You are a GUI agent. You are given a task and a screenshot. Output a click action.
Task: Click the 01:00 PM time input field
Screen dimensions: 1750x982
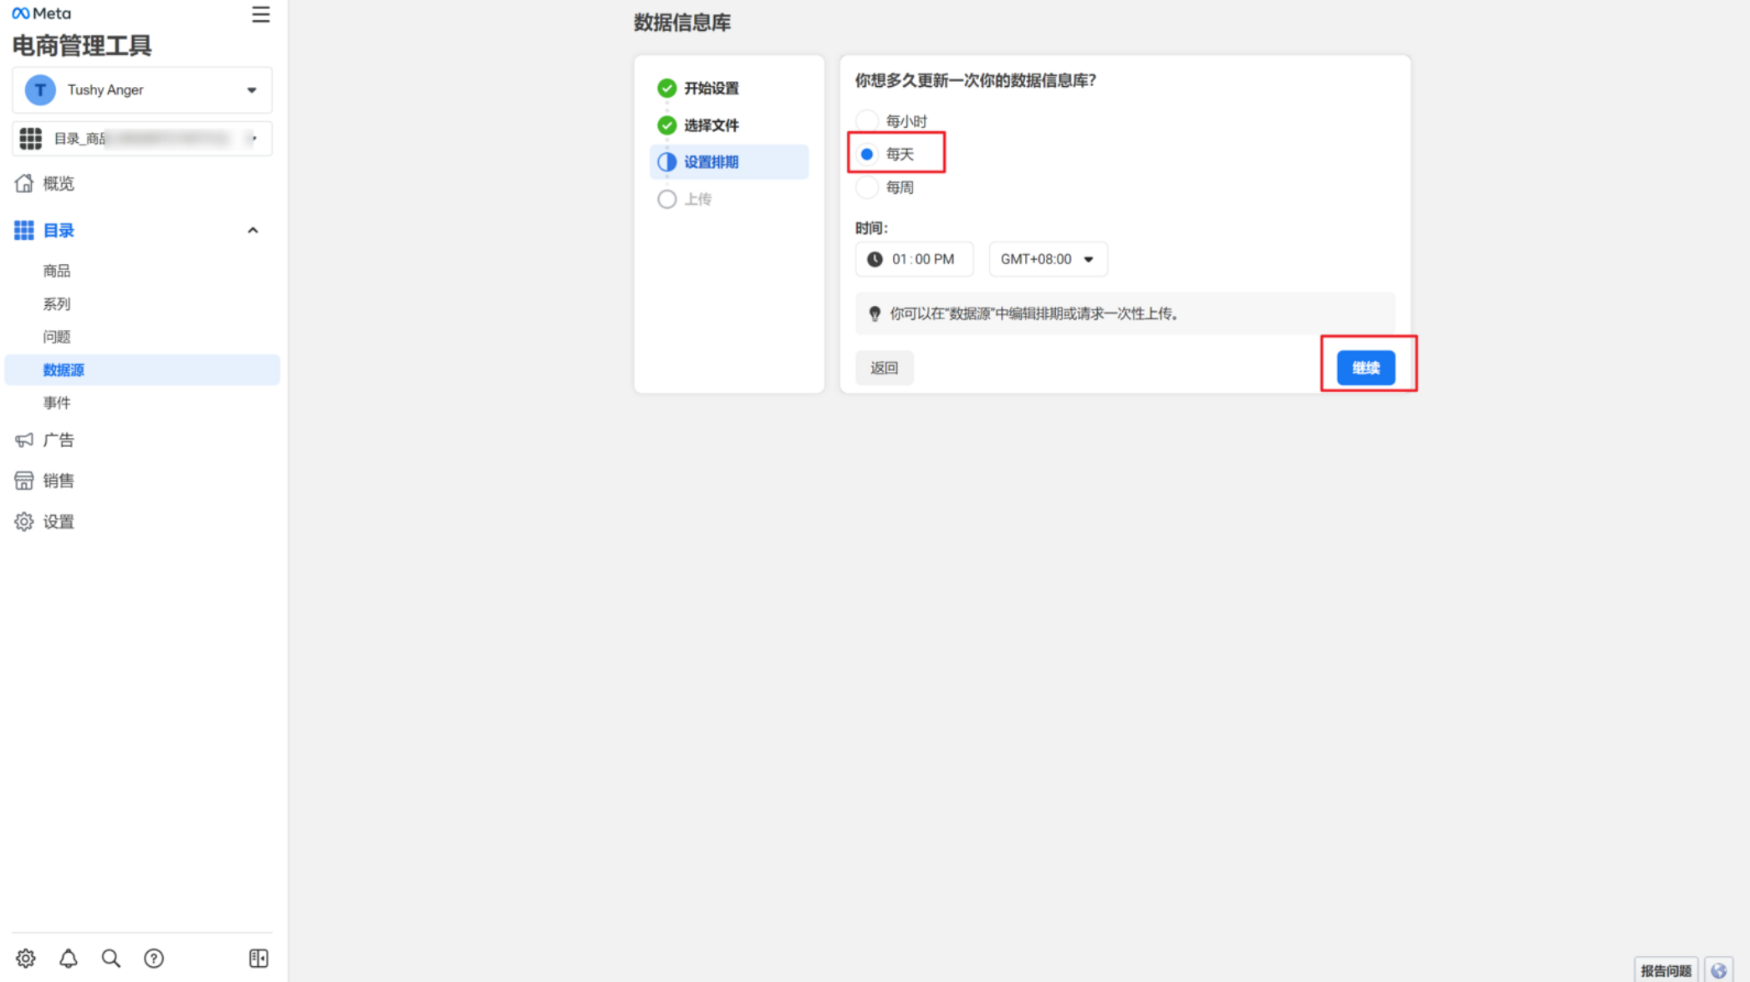[x=922, y=259]
